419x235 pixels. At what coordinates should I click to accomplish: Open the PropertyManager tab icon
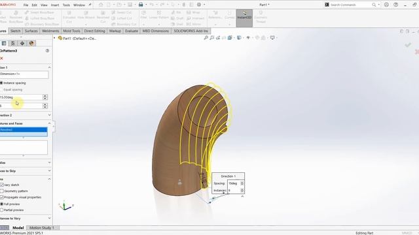[4, 43]
